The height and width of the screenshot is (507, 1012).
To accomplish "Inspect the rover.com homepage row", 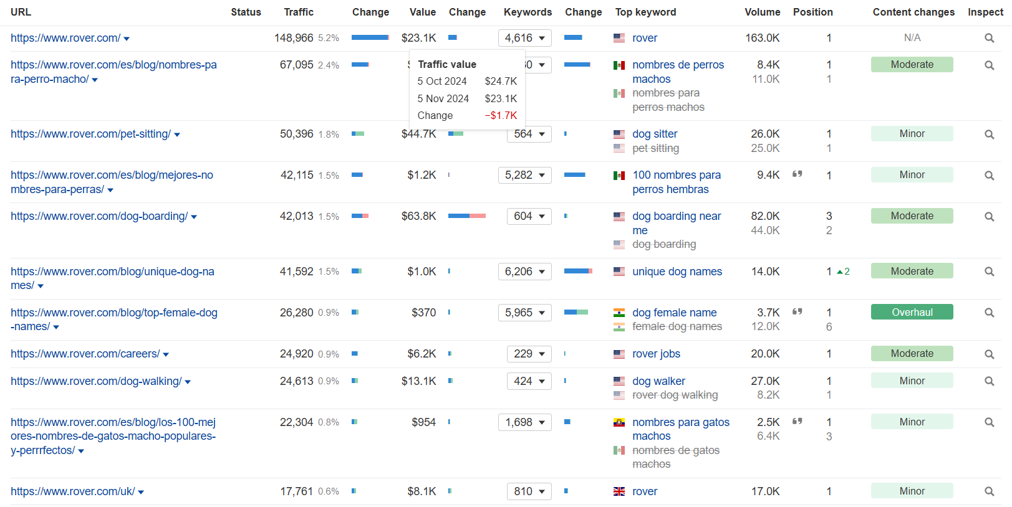I will [989, 38].
